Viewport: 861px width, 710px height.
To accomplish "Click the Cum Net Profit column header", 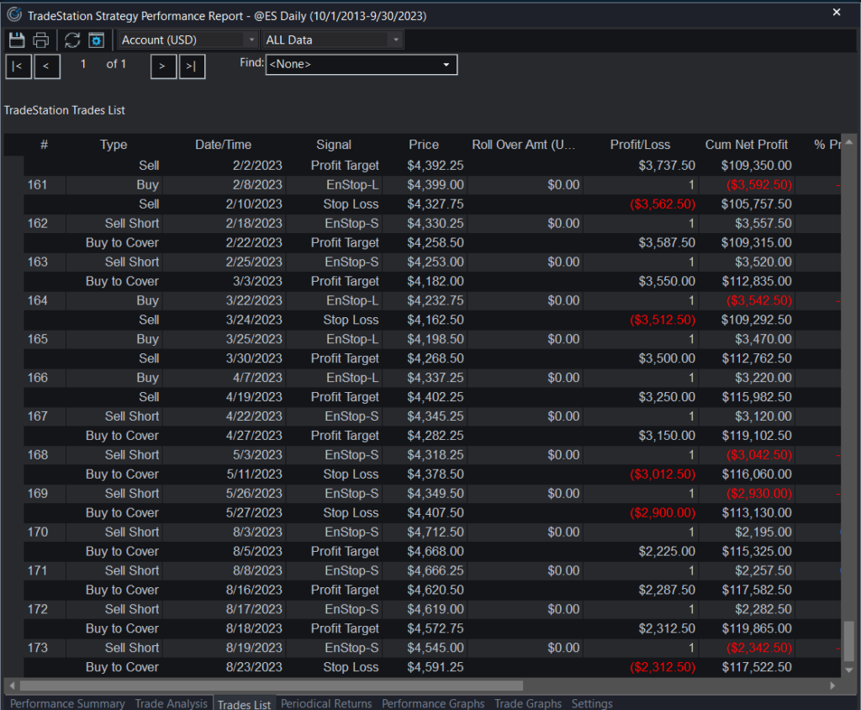I will (x=747, y=145).
